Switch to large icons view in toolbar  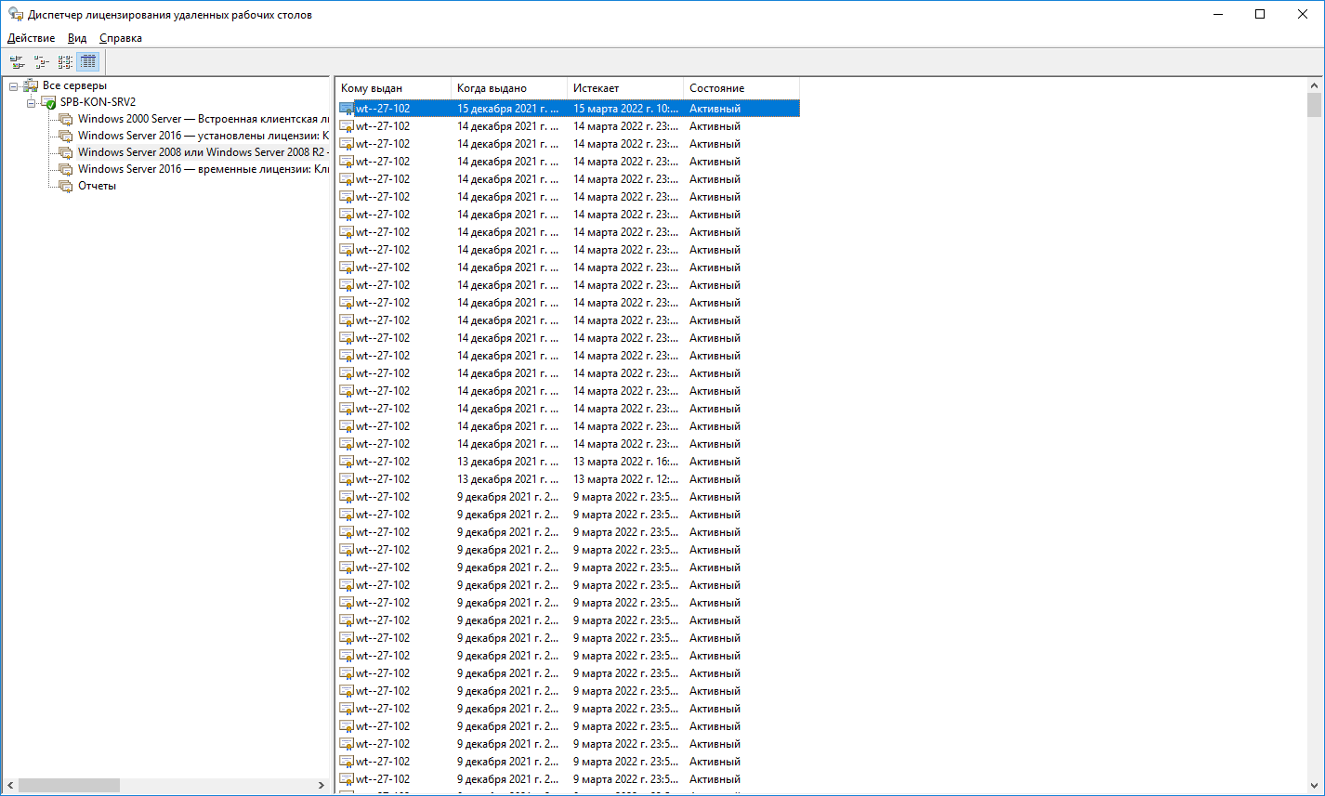[17, 62]
